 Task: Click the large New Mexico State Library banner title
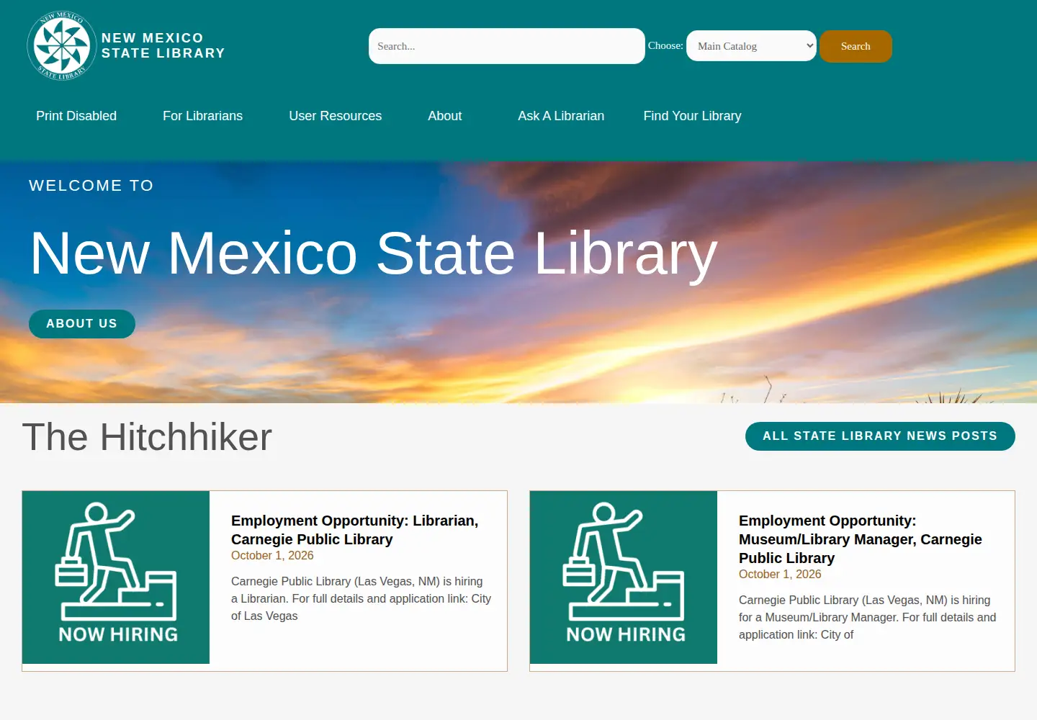[x=374, y=253]
